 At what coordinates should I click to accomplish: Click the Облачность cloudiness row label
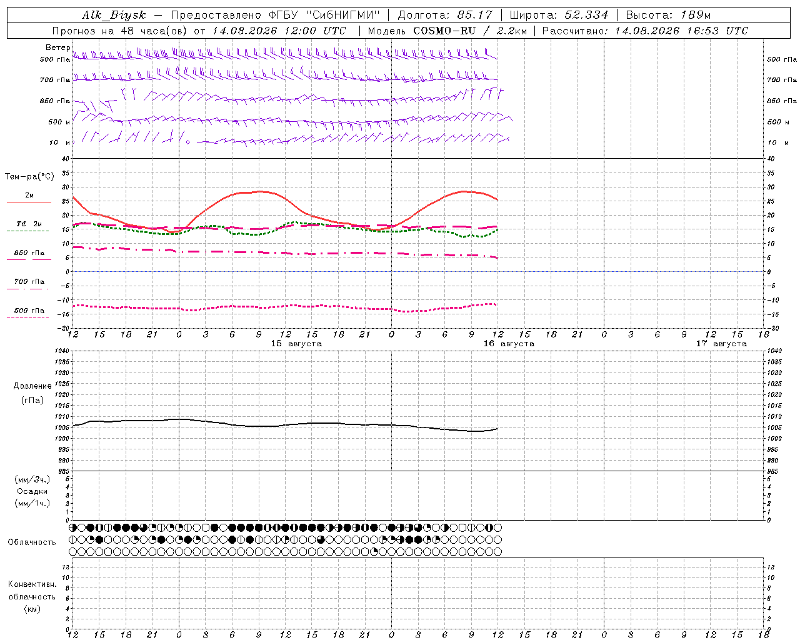coord(32,542)
